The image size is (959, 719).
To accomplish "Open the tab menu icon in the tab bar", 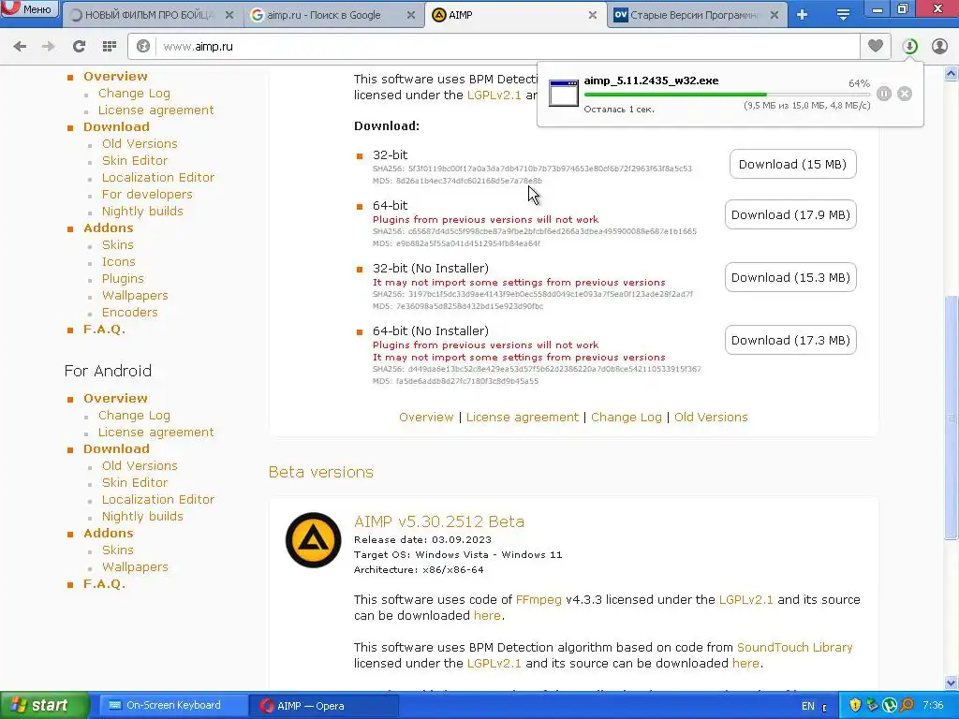I will pyautogui.click(x=843, y=15).
